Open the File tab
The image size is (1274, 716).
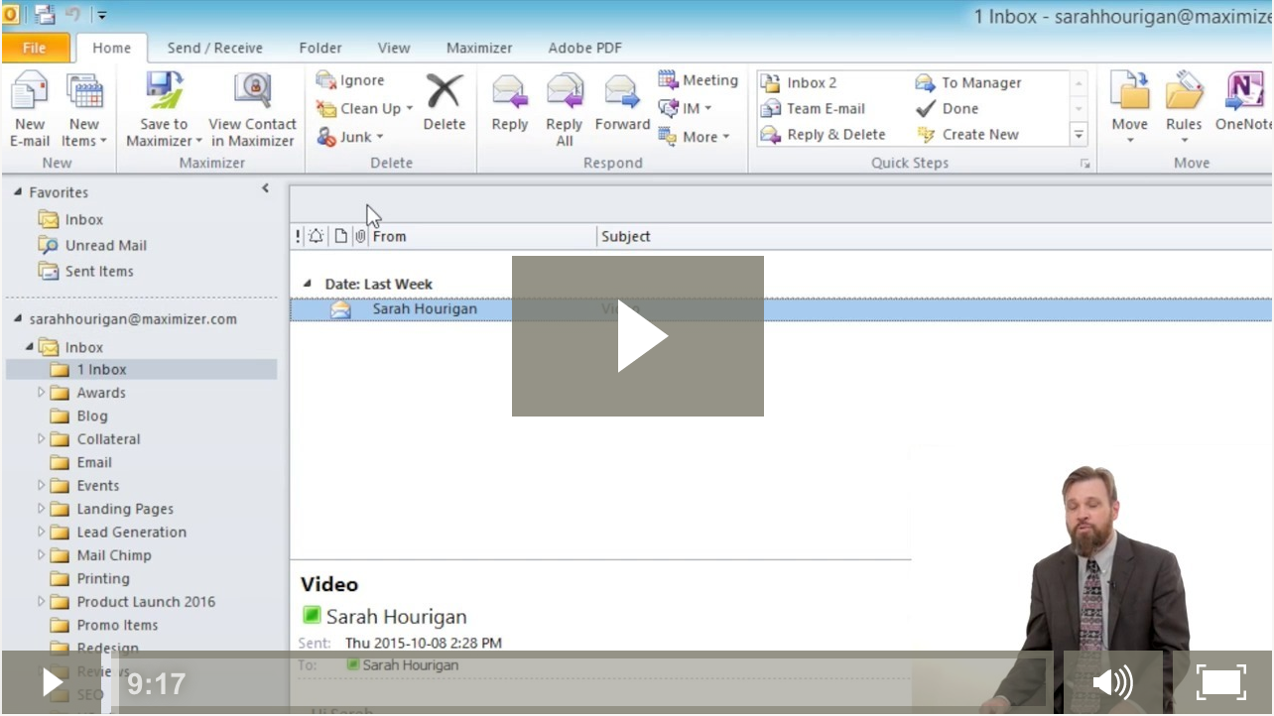pyautogui.click(x=35, y=48)
